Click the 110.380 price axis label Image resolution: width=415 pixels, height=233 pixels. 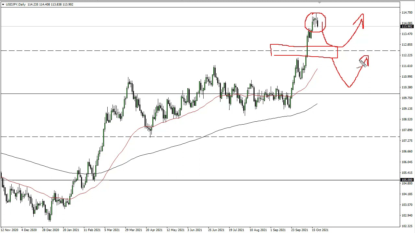point(407,87)
